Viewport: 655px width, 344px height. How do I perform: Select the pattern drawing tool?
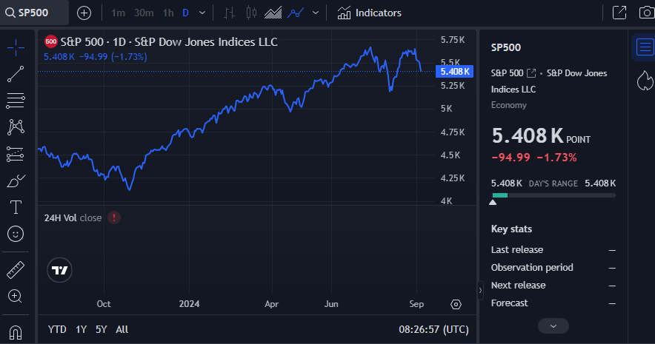pos(16,127)
